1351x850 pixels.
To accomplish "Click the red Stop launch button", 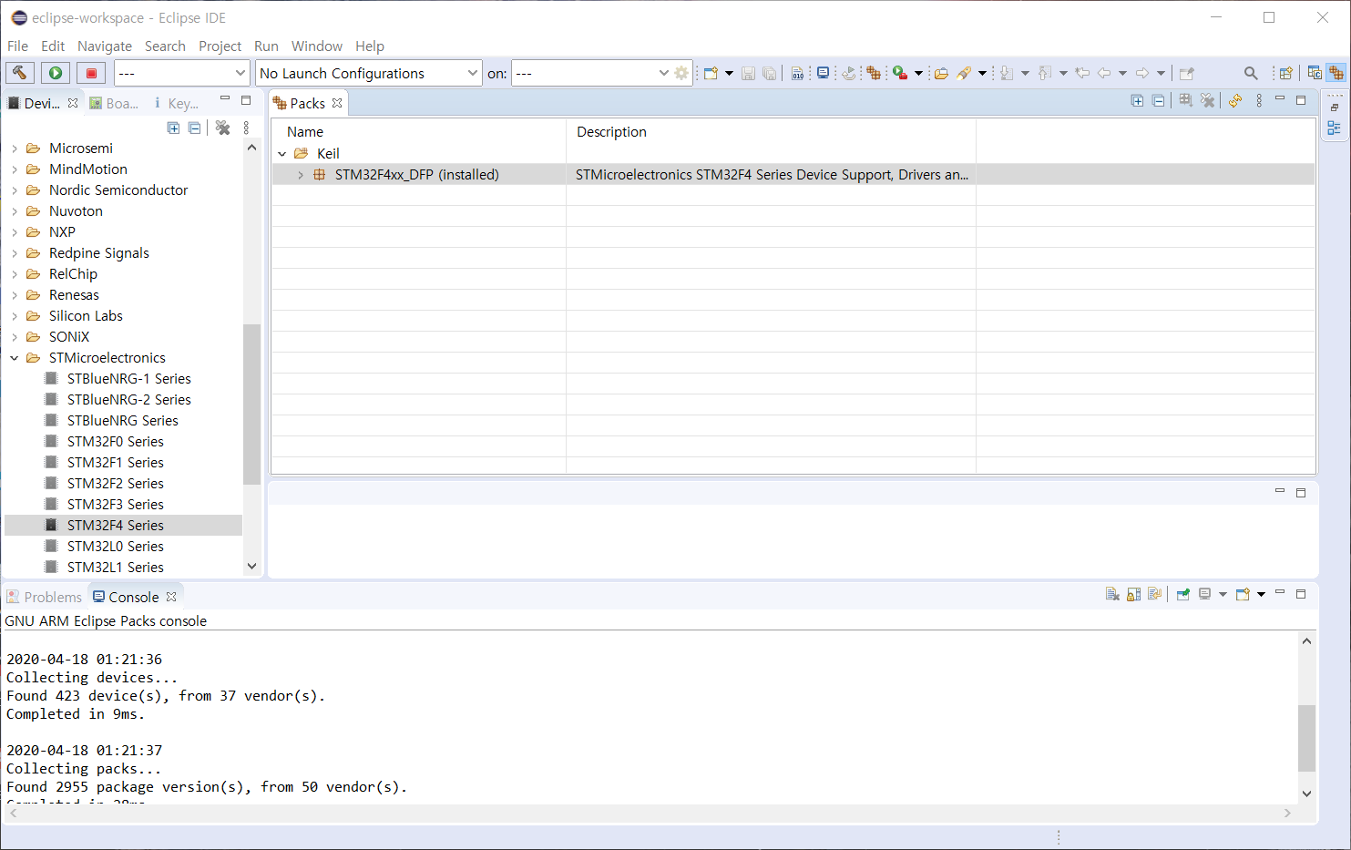I will [x=91, y=73].
